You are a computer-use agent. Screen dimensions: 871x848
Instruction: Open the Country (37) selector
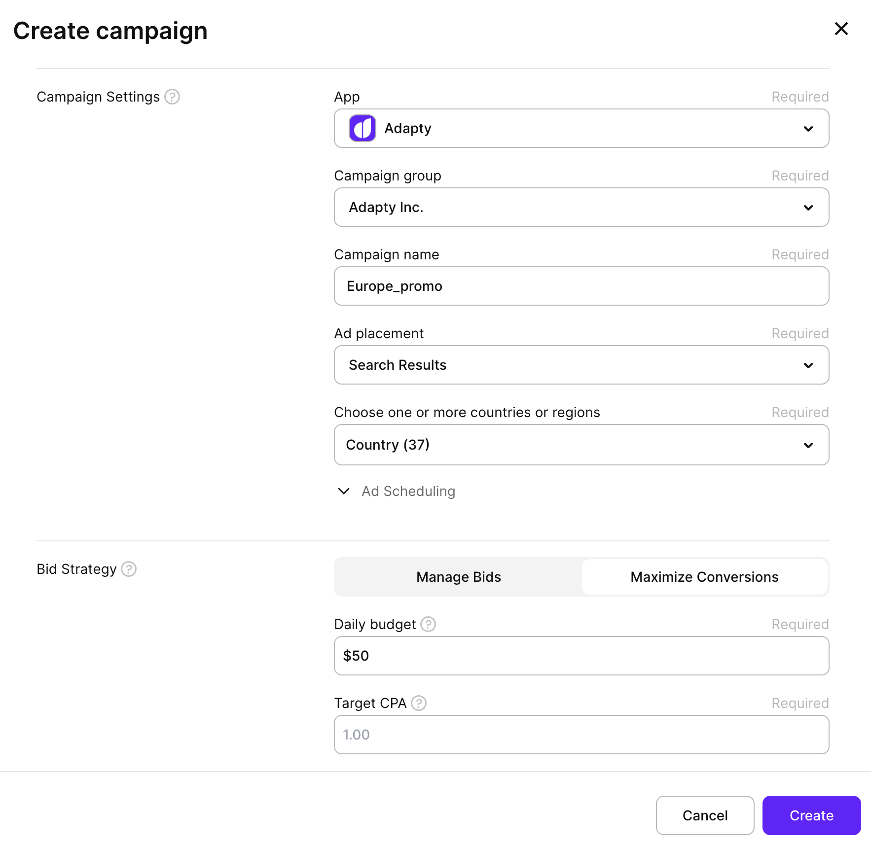[581, 445]
